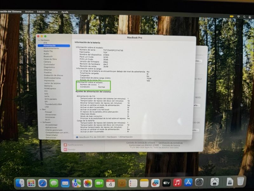Open Conformidad con ENERGY STAR link
This screenshot has width=254, height=191.
[144, 145]
